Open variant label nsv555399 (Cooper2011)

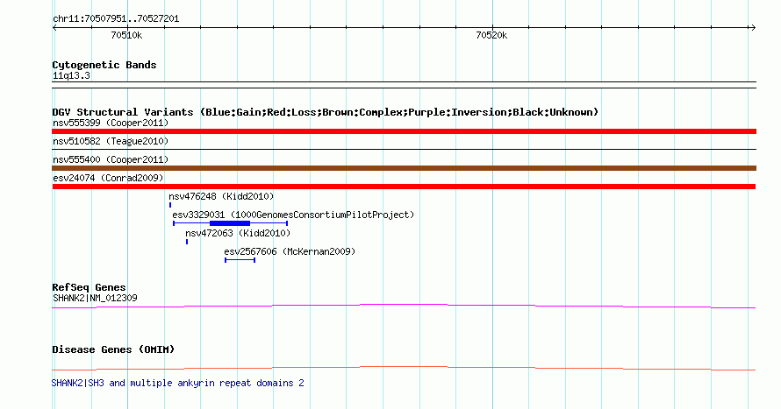click(111, 123)
